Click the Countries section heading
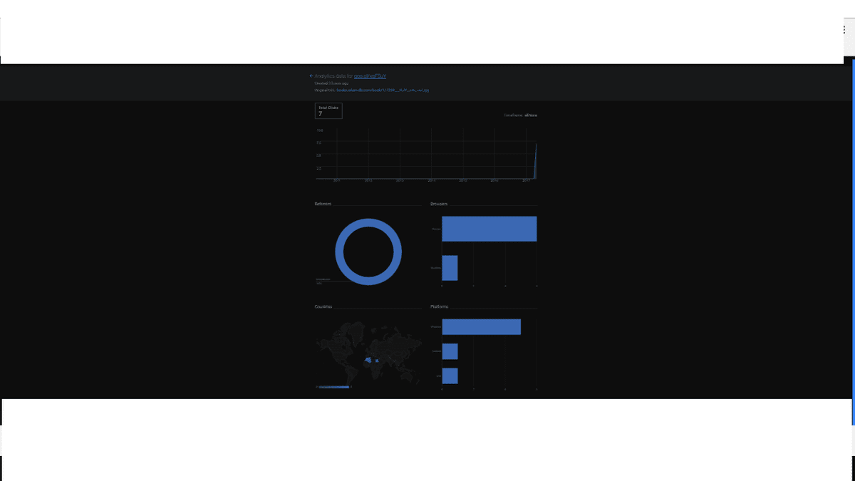The height and width of the screenshot is (481, 855). pos(323,306)
